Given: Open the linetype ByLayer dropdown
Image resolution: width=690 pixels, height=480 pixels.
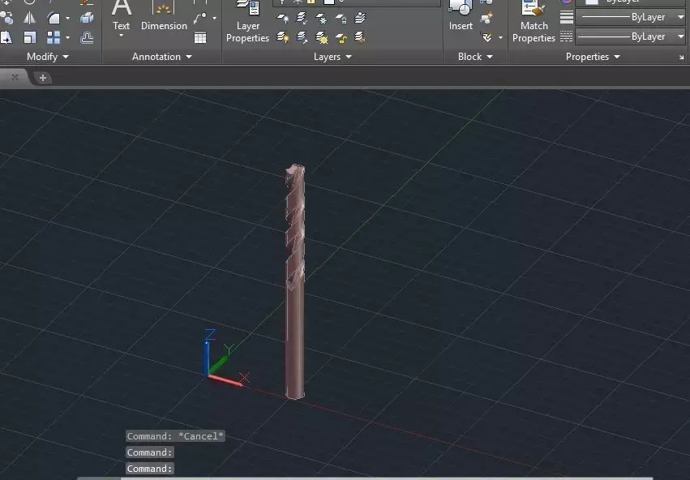Looking at the screenshot, I should [x=681, y=36].
